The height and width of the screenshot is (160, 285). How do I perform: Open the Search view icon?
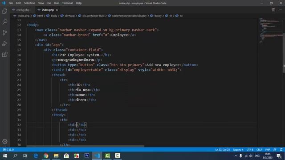[x=5, y=22]
